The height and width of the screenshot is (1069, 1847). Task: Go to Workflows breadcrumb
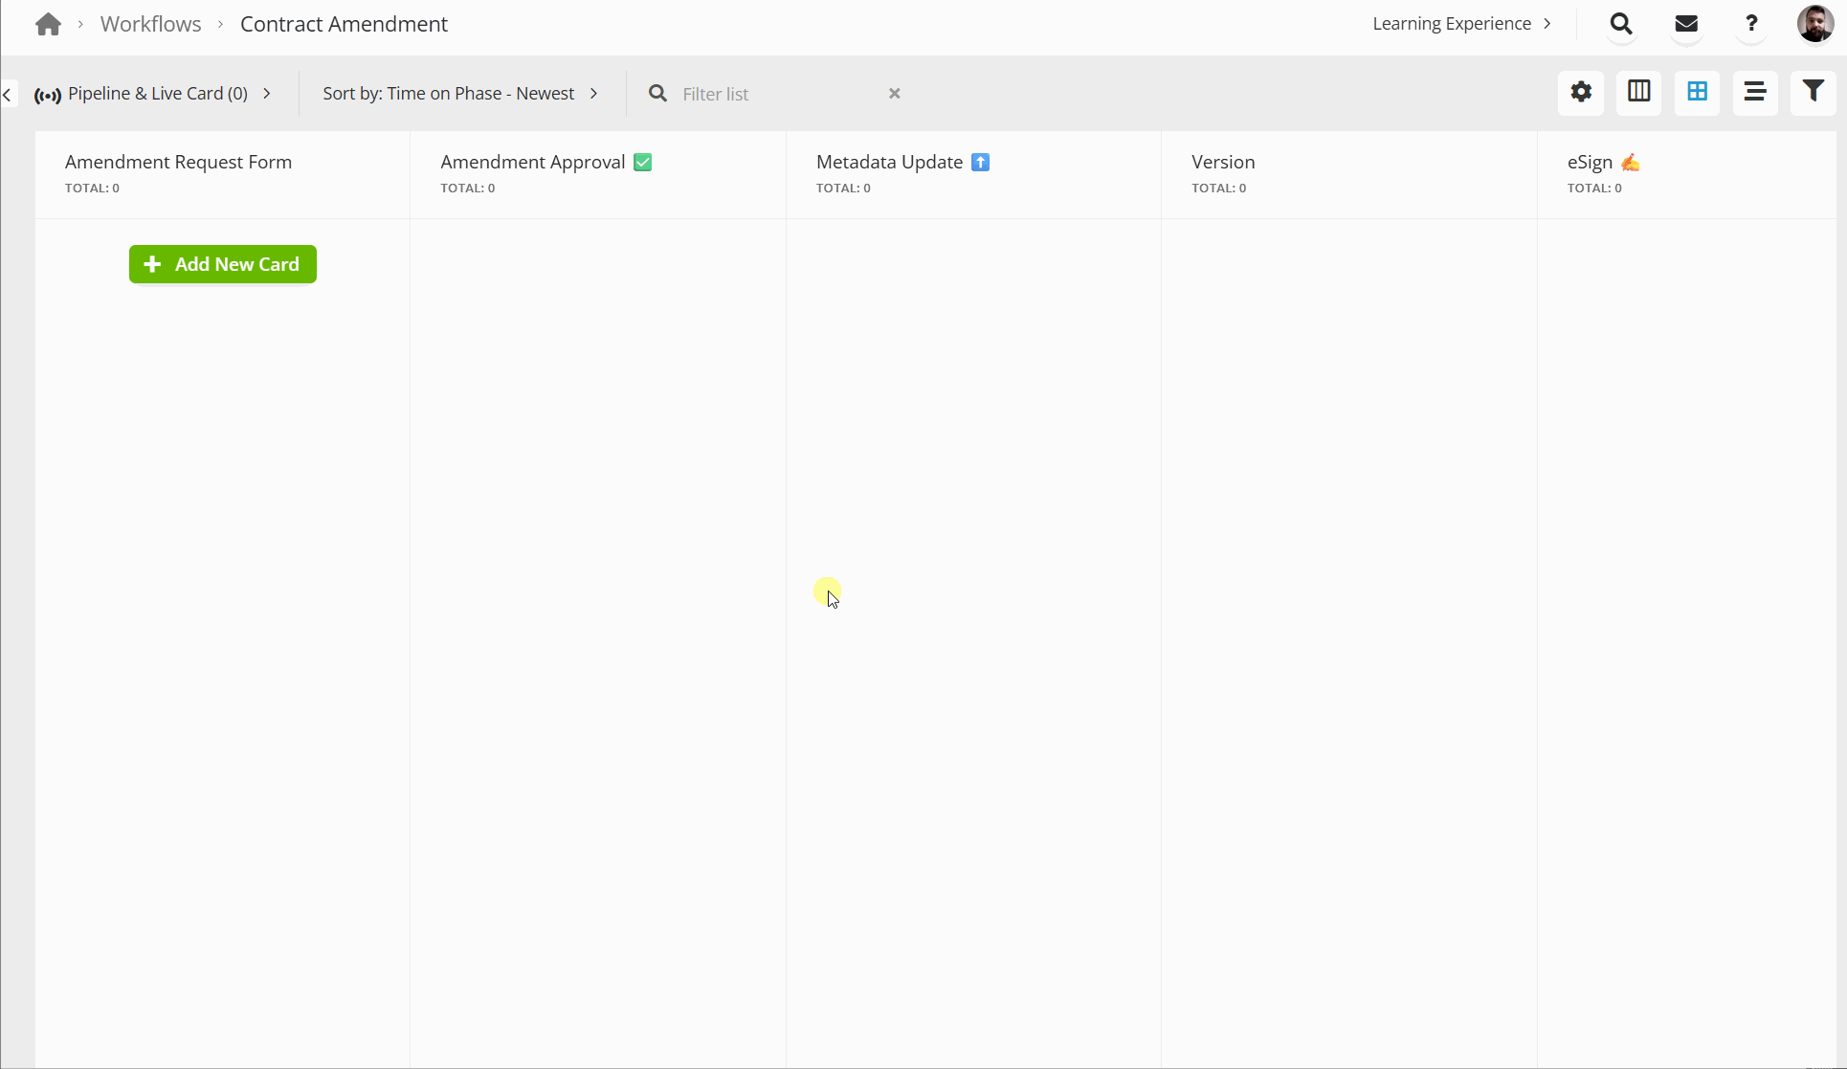[150, 24]
